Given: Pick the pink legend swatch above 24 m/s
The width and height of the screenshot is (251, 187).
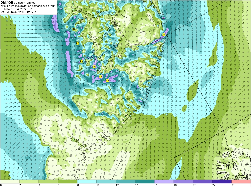Looking at the screenshot, I should 241,182.
